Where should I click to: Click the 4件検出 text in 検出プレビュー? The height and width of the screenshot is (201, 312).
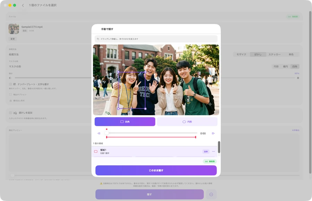[x=296, y=130]
